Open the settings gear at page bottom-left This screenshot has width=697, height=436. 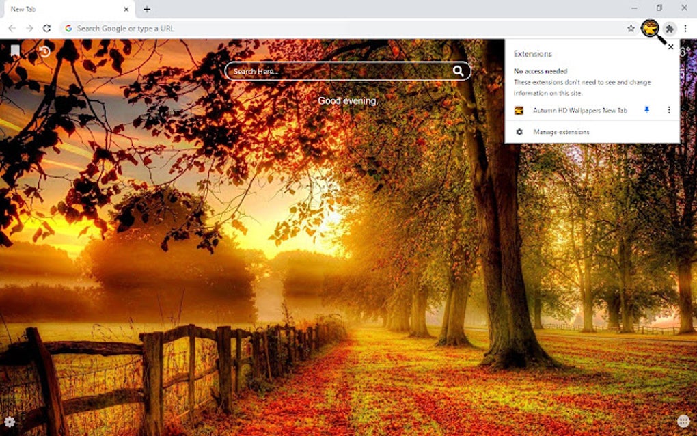pyautogui.click(x=10, y=422)
